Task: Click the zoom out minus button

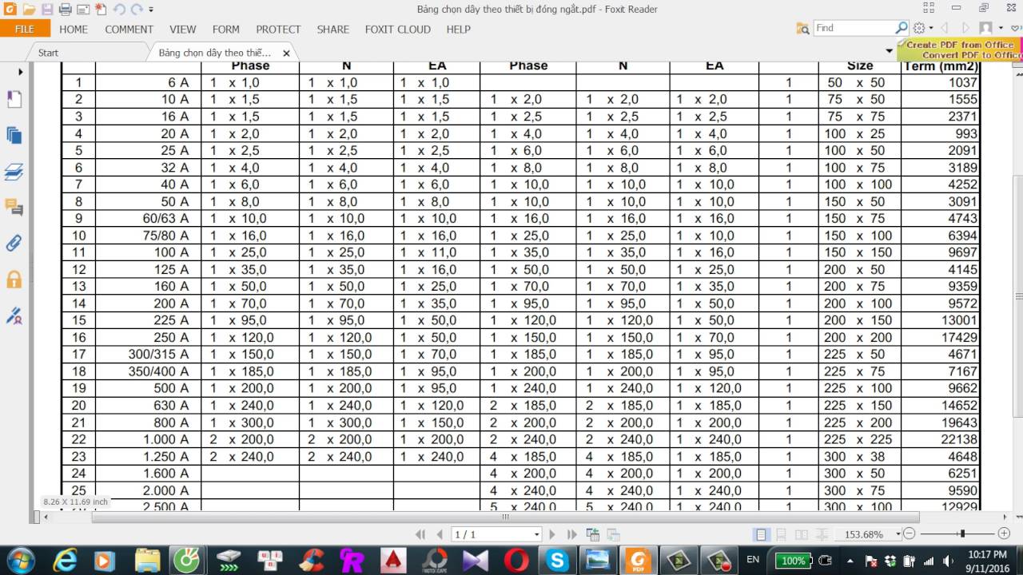Action: click(911, 533)
